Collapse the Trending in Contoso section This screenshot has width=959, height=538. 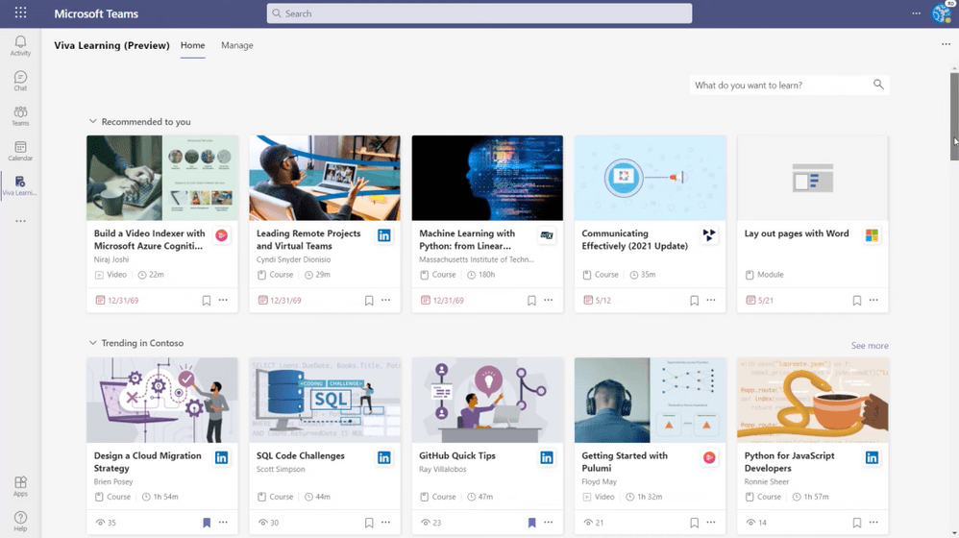93,343
